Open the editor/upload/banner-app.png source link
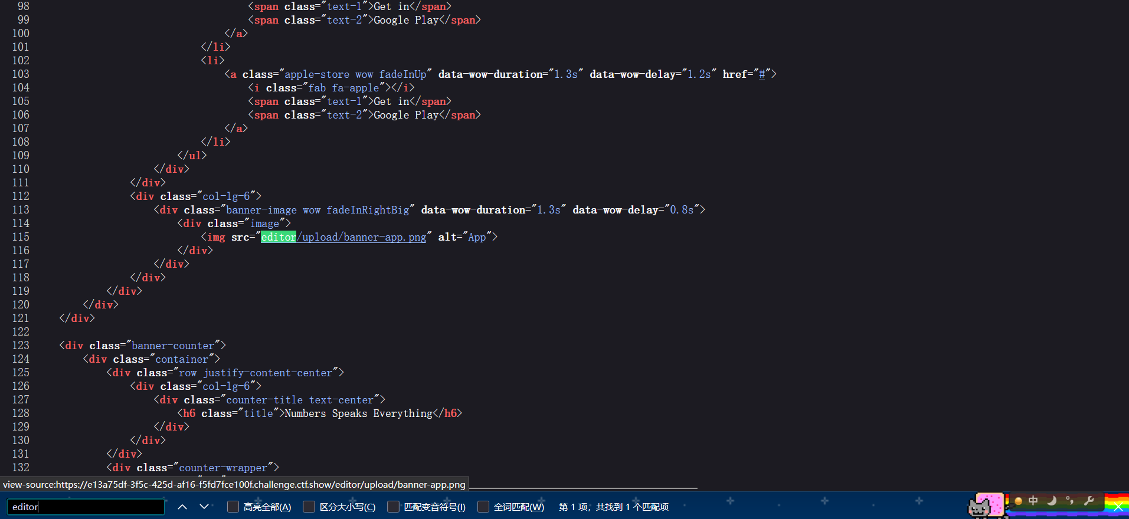This screenshot has width=1129, height=519. (x=343, y=237)
